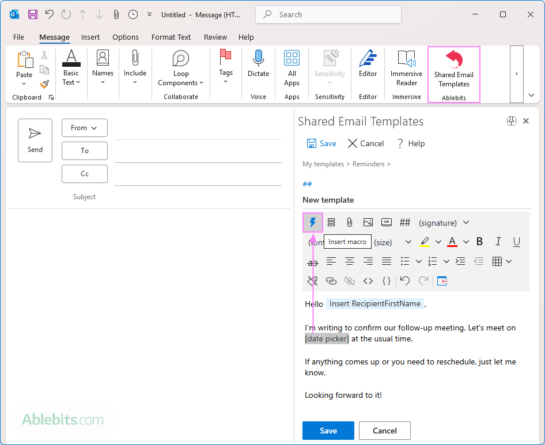The width and height of the screenshot is (545, 445).
Task: Insert a picture into the template
Action: point(368,222)
